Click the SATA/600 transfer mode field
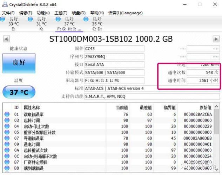Viewport: 222px width, 175px height. 114,72
